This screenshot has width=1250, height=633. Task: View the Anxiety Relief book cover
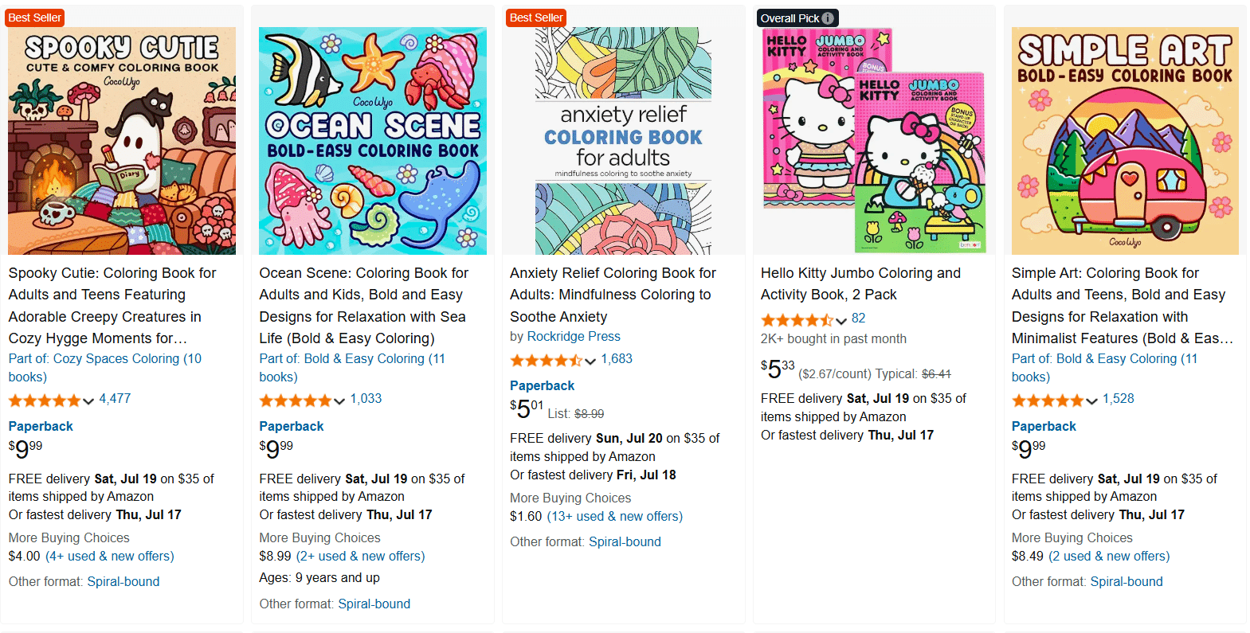623,141
